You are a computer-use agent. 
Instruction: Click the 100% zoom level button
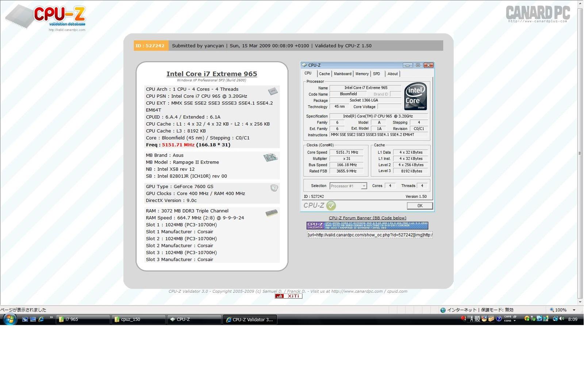pyautogui.click(x=558, y=310)
